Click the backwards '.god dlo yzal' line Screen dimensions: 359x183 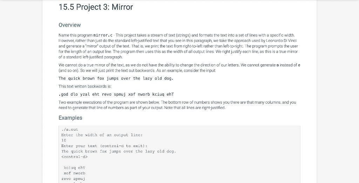pos(116,94)
